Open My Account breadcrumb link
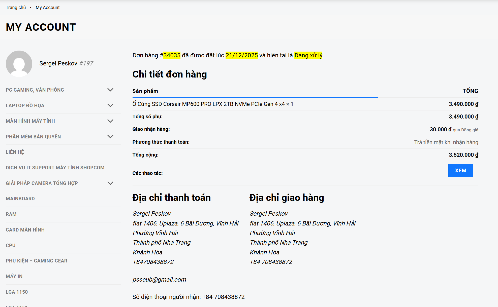 (48, 8)
